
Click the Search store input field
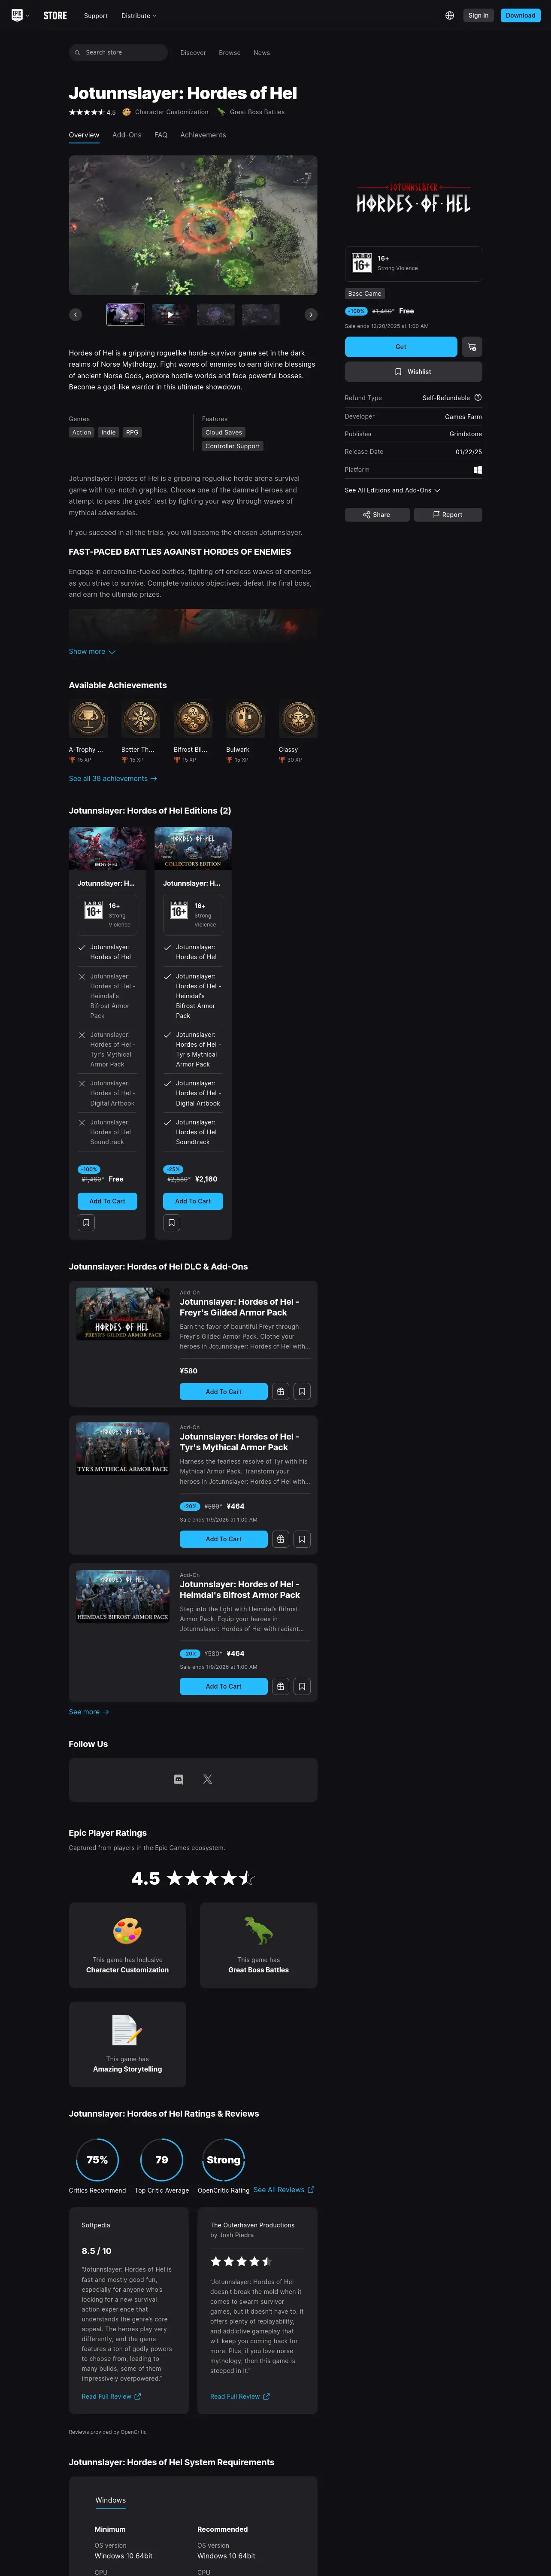coord(118,52)
